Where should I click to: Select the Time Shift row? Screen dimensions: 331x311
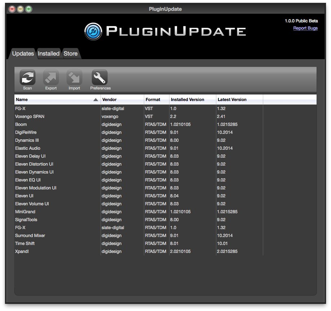pyautogui.click(x=165, y=244)
